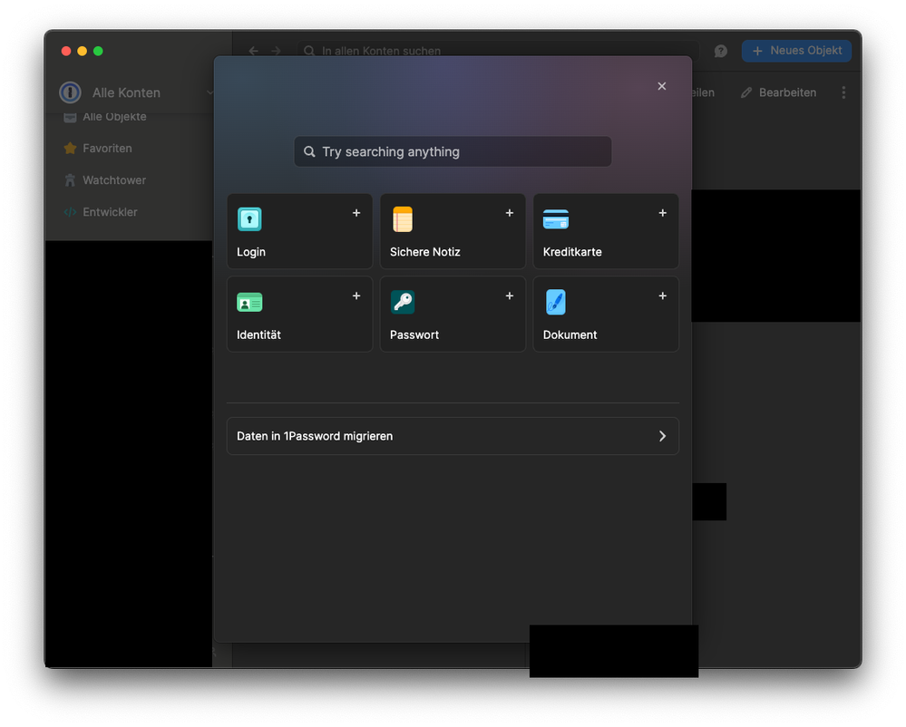Click the green macOS fullscreen button

pyautogui.click(x=98, y=51)
